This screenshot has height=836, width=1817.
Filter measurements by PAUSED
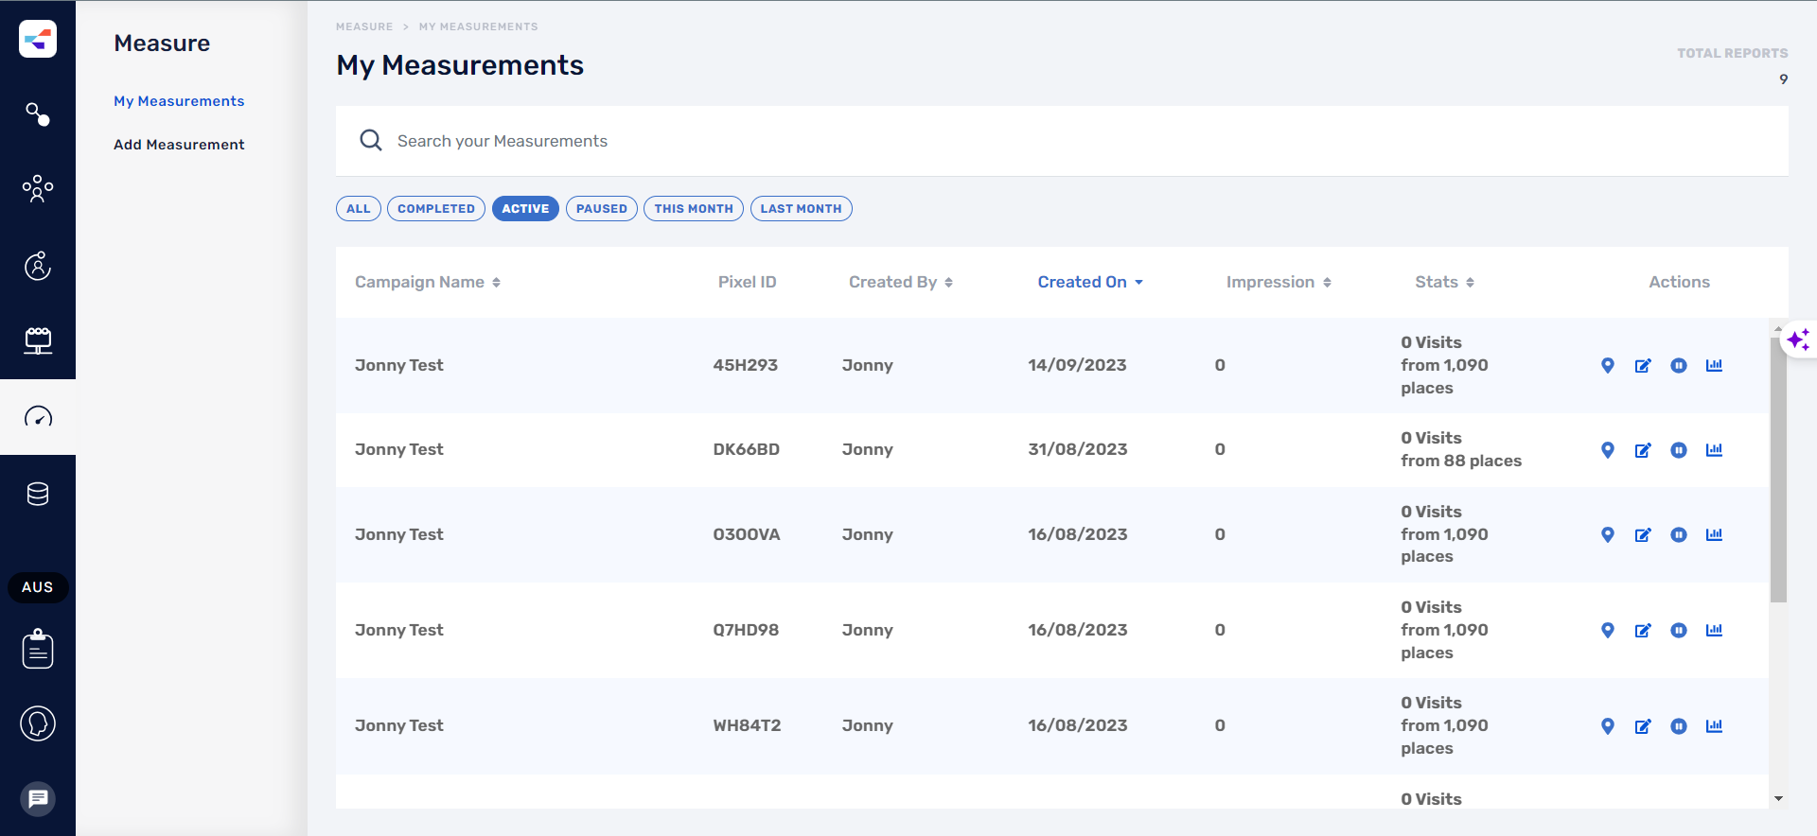click(x=602, y=209)
